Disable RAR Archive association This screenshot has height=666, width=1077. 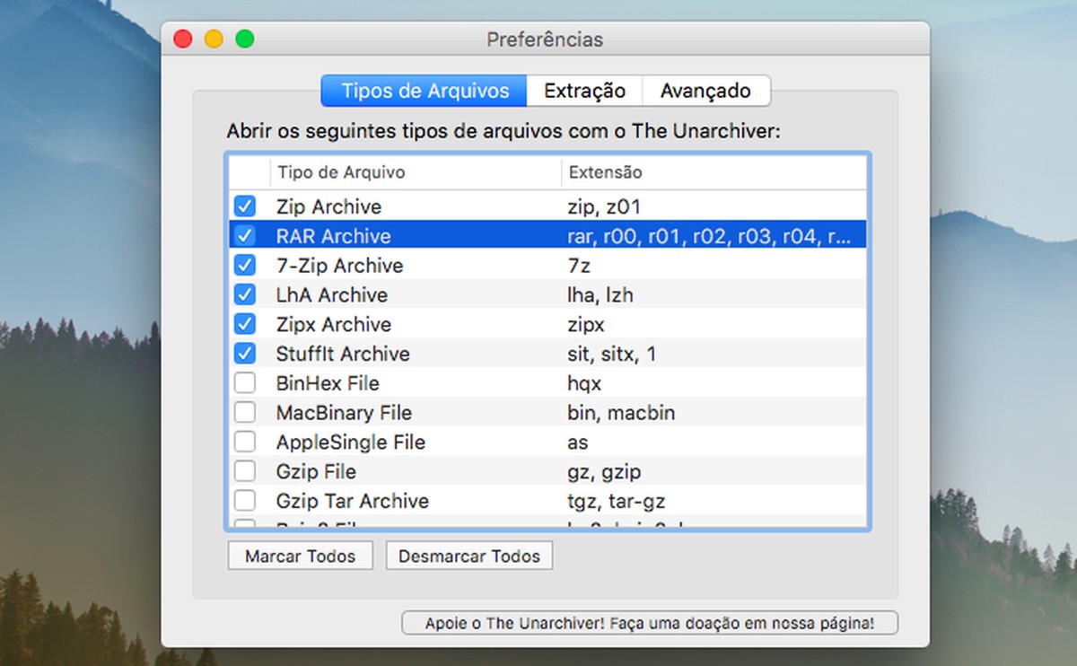[x=244, y=235]
